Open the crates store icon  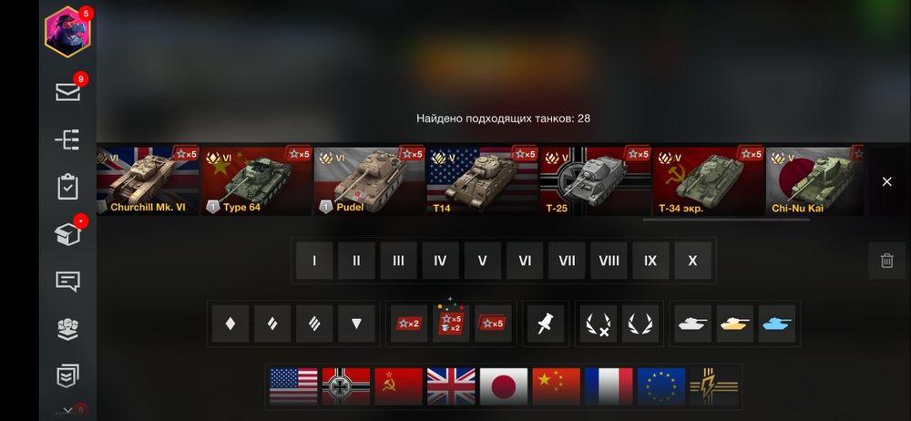click(x=68, y=234)
